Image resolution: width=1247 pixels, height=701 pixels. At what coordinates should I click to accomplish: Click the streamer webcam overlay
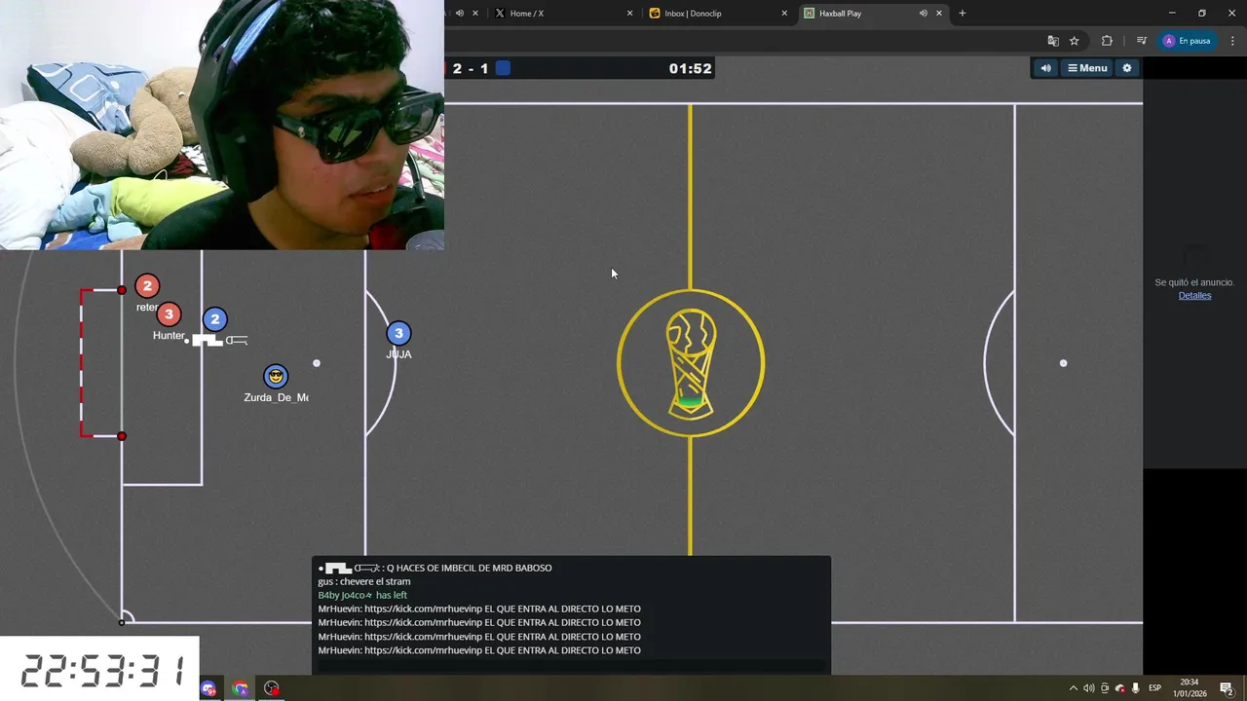tap(222, 125)
